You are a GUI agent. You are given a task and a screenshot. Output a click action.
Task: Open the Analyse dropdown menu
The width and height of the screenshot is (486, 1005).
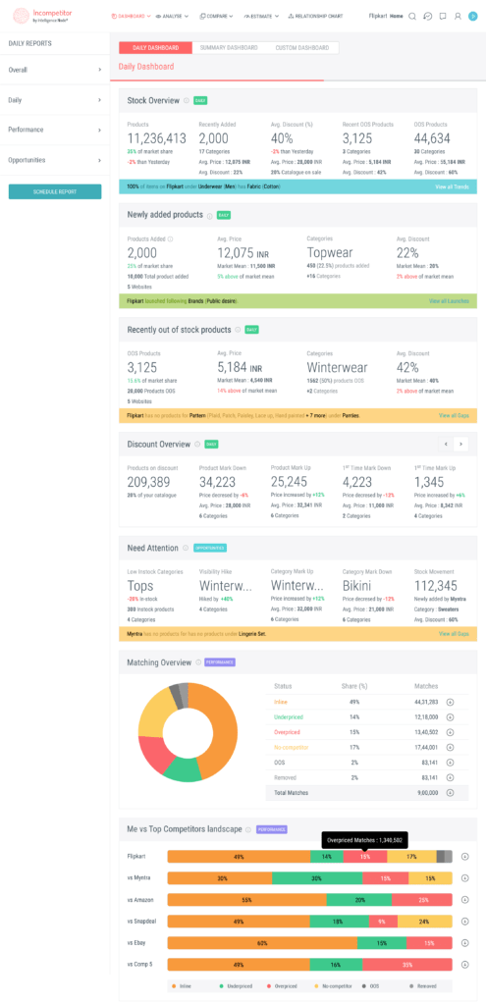pyautogui.click(x=173, y=16)
